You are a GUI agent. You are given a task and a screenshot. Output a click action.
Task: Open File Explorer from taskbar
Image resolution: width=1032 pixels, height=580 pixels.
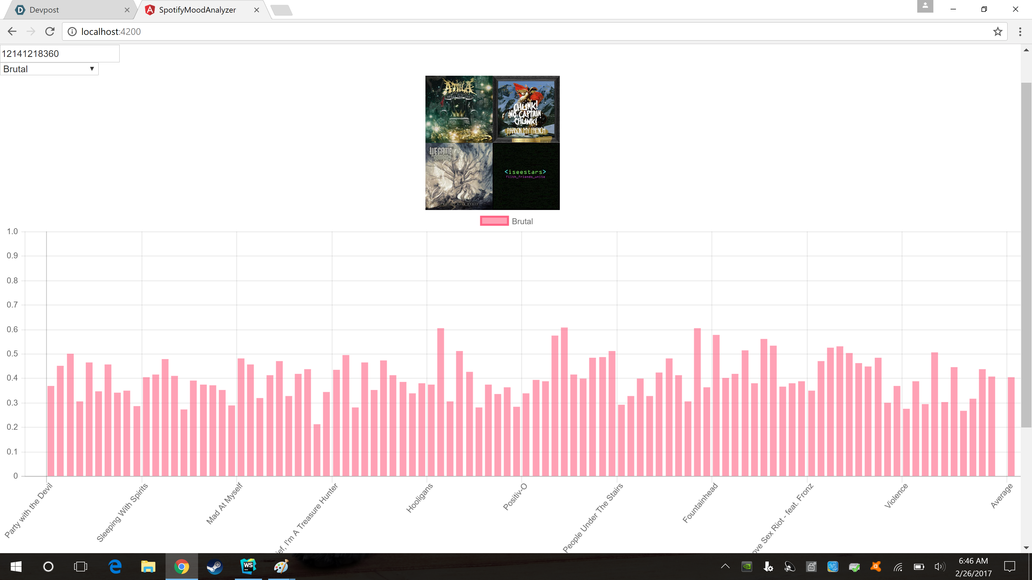point(148,566)
